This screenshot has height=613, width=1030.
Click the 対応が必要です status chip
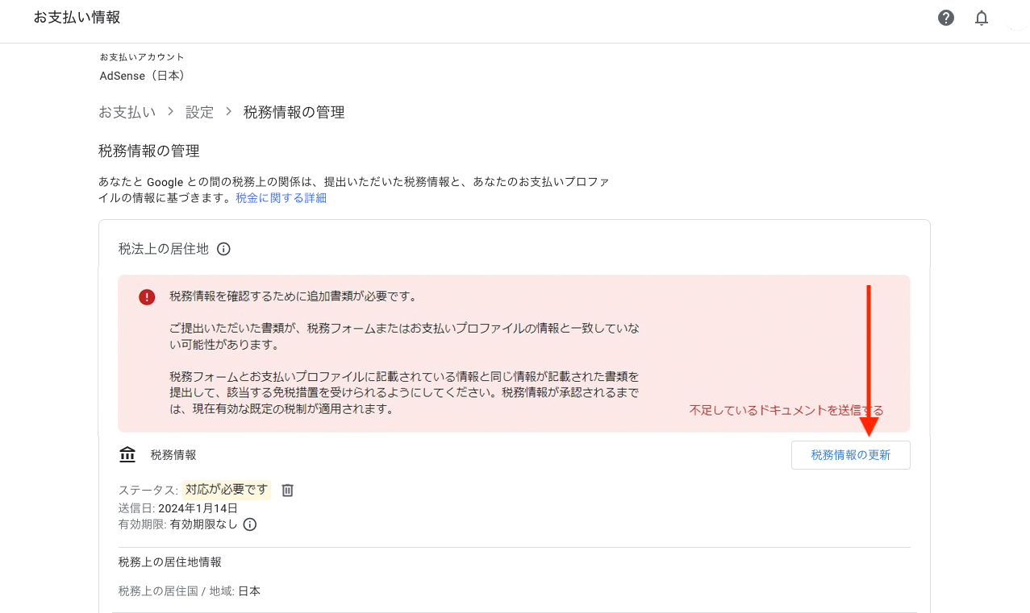tap(226, 490)
